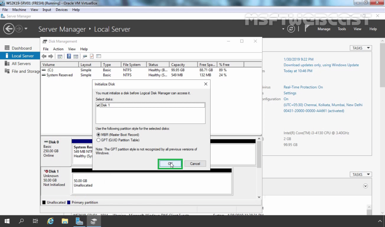Click Cancel in Initialize Disk dialog
This screenshot has width=385, height=227.
[195, 163]
